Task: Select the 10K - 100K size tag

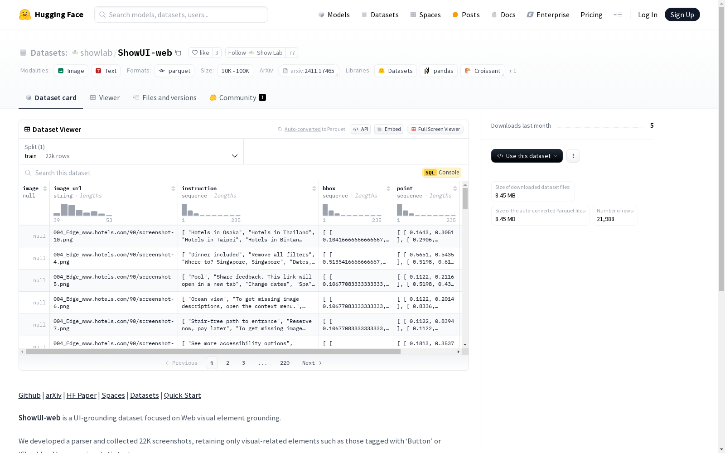Action: click(x=235, y=71)
